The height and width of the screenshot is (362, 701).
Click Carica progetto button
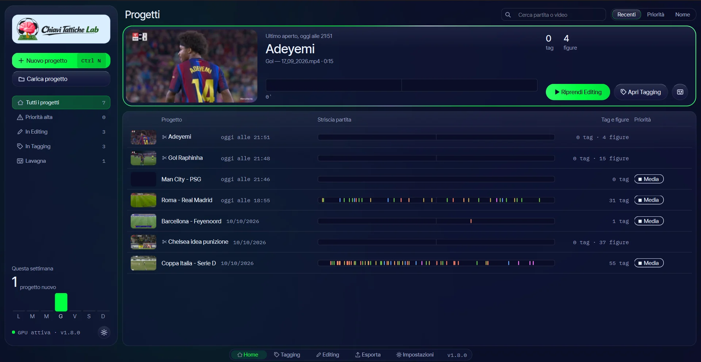point(61,79)
